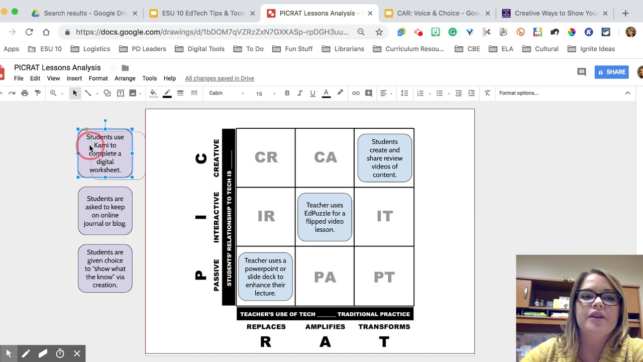This screenshot has width=643, height=362.
Task: Click the Bulleted list icon
Action: point(440,93)
